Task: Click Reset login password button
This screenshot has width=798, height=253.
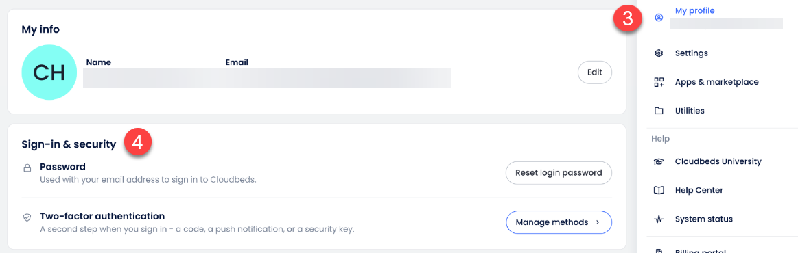Action: tap(559, 173)
